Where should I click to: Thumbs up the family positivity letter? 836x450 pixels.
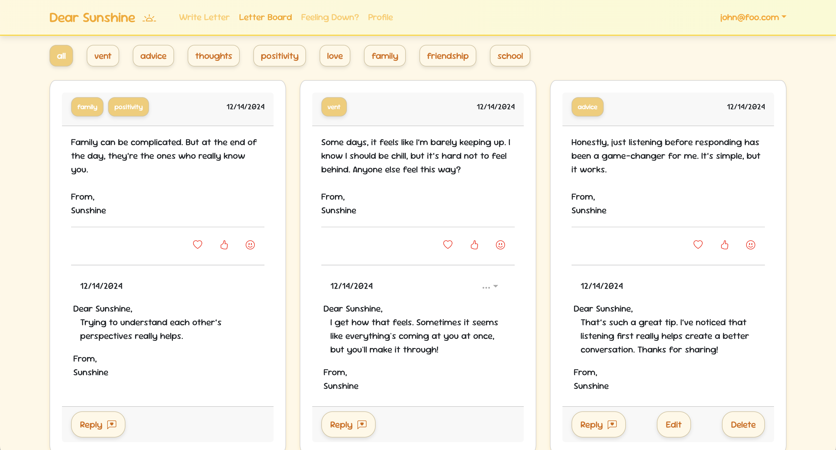pos(224,245)
